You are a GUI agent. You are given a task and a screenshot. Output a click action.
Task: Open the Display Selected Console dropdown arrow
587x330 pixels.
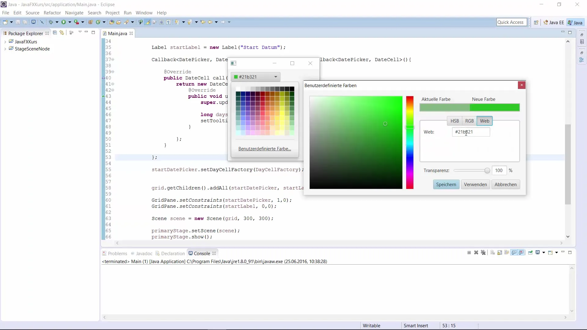(x=544, y=253)
